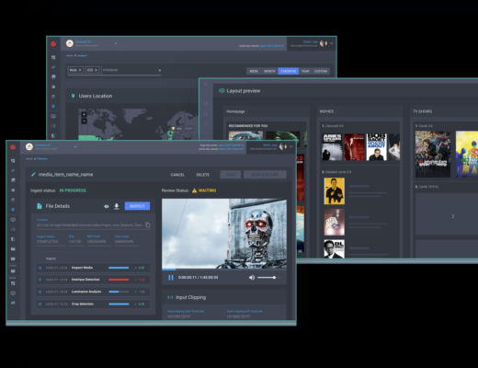
Task: Click the red progress bar of Interlace Detection
Action: 119,280
